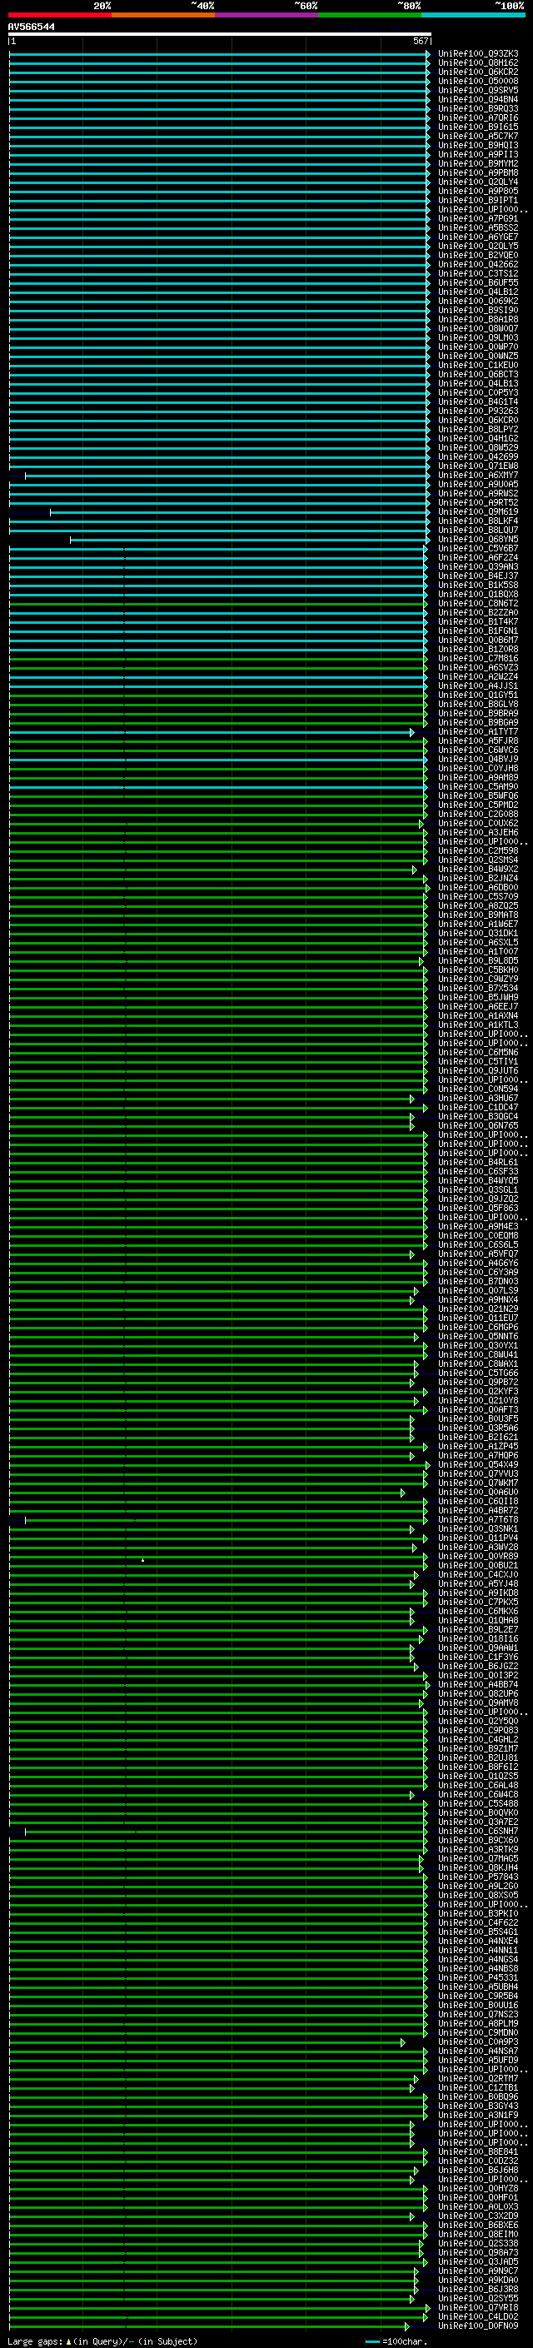Click hit label UniRef100_Q2QLY4
The width and height of the screenshot is (533, 2348).
478,182
